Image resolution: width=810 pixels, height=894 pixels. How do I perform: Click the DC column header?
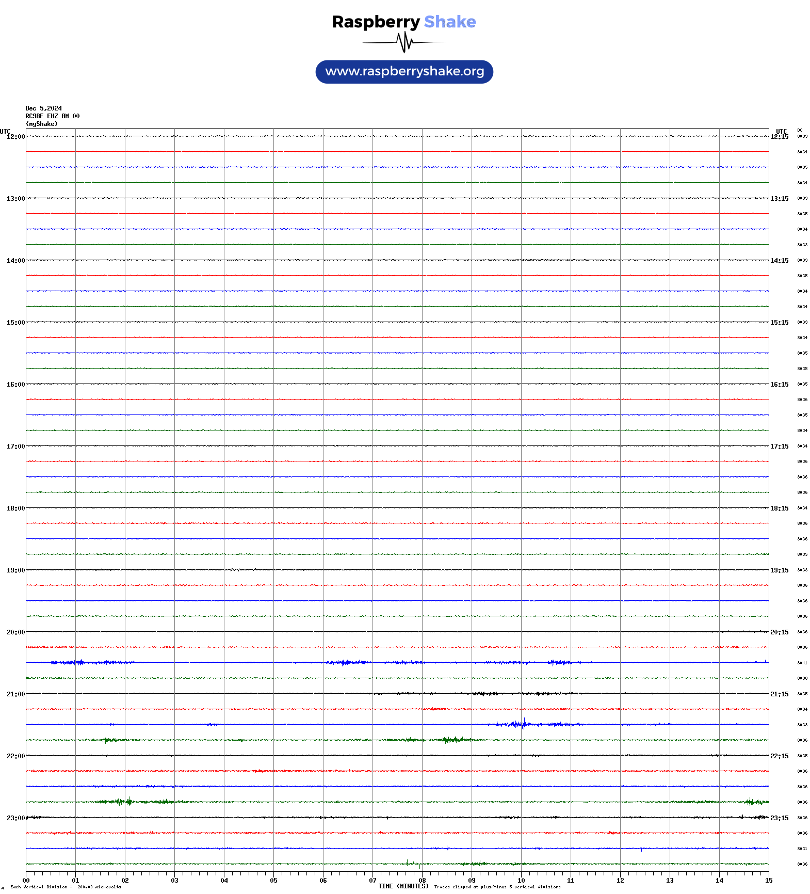[x=800, y=130]
